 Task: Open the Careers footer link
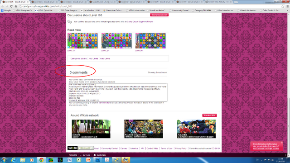point(124,149)
